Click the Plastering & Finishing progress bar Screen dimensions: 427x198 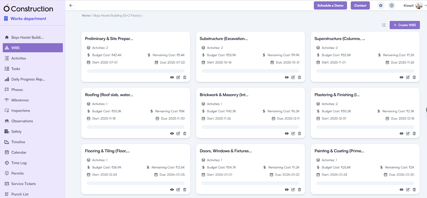tap(365, 127)
